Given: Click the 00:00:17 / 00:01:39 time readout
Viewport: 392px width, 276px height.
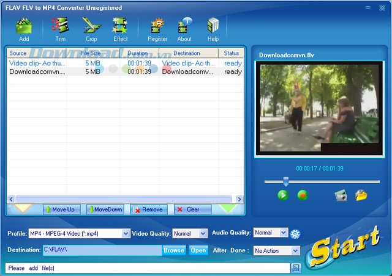Looking at the screenshot, I should pos(320,169).
